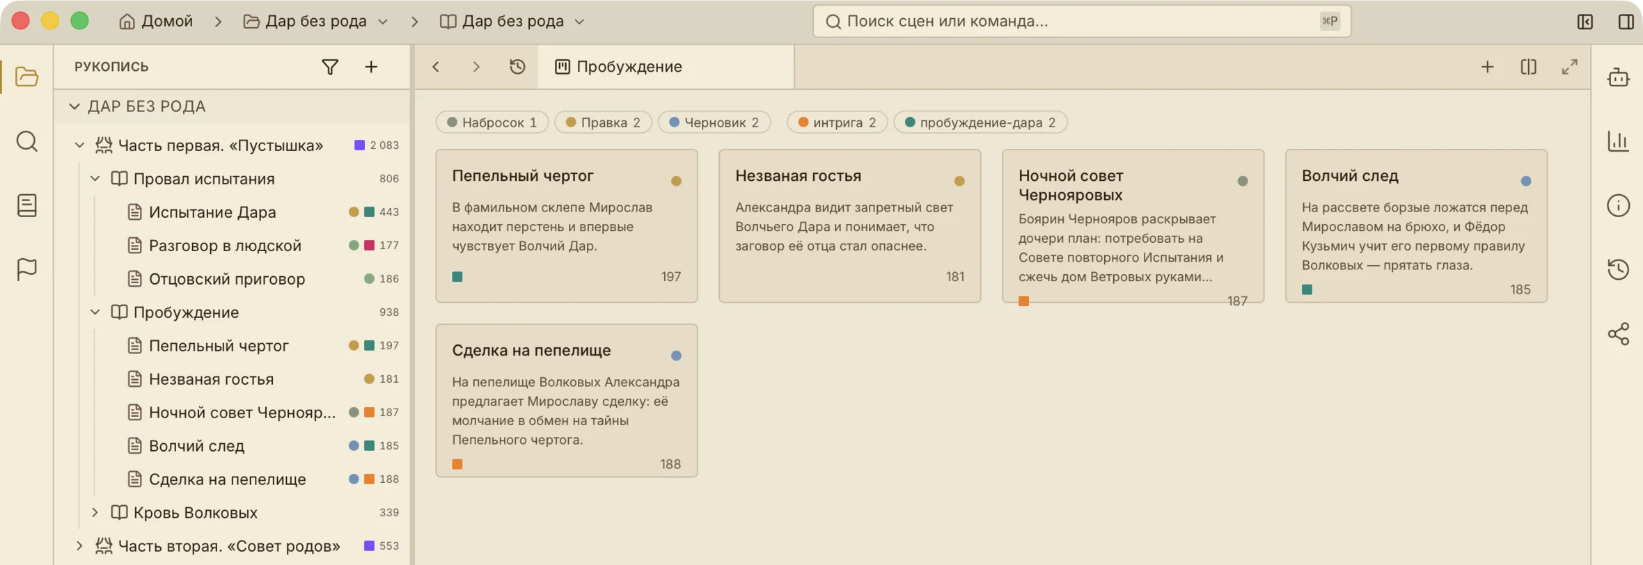Toggle the Черновик status filter chip
1643x565 pixels.
(714, 122)
